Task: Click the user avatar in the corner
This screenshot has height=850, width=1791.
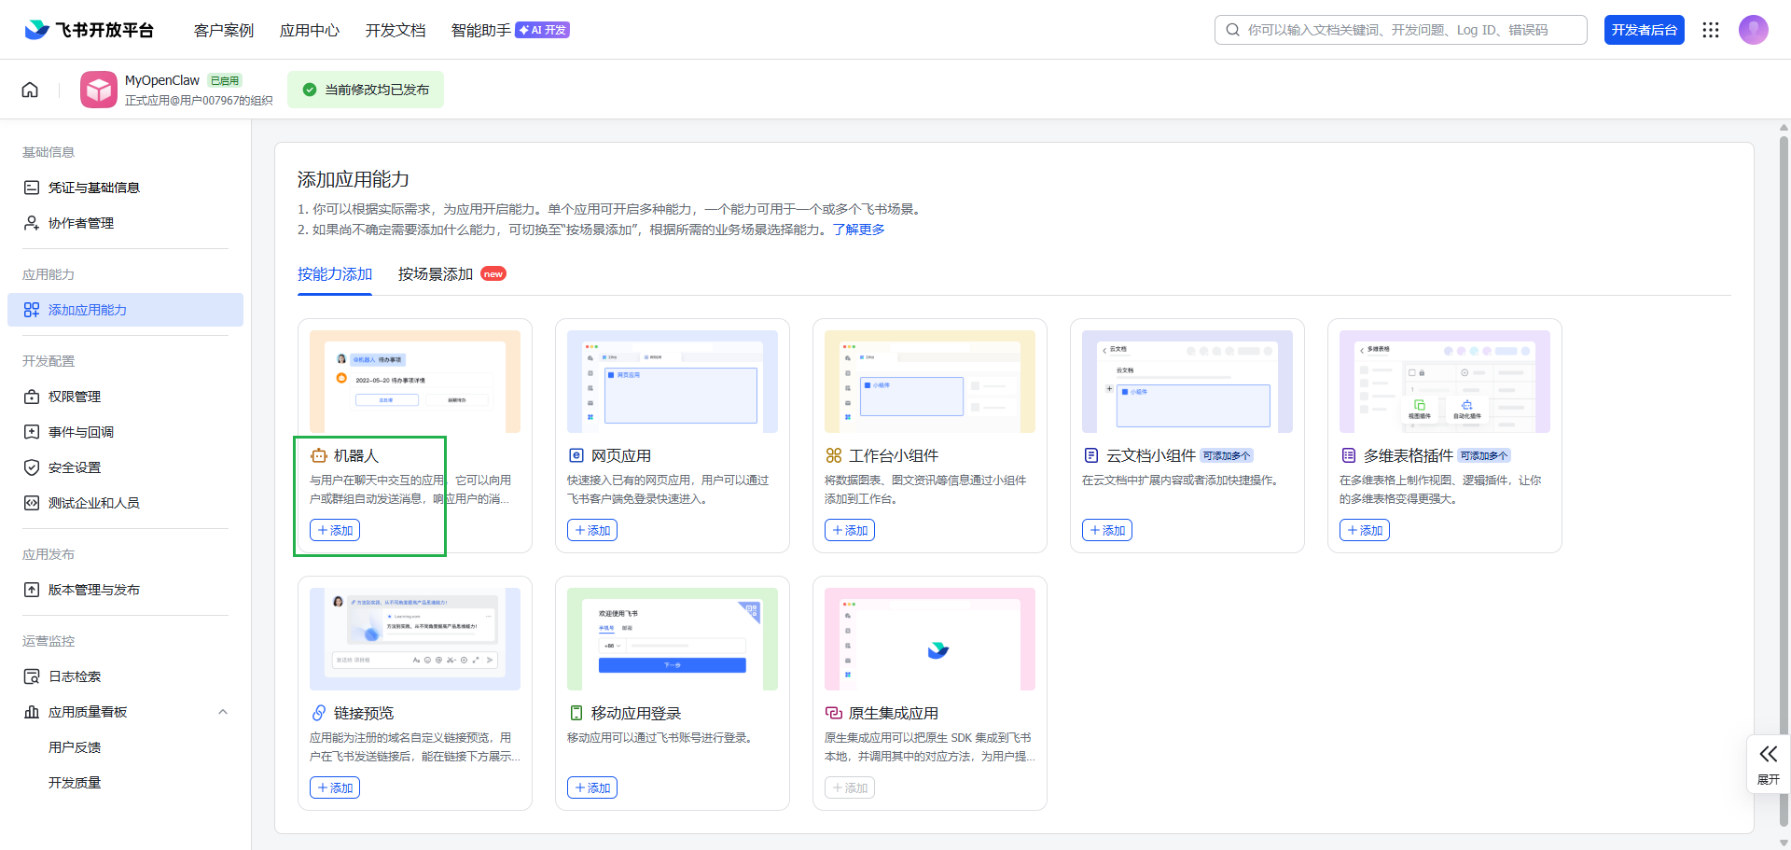Action: 1754,29
